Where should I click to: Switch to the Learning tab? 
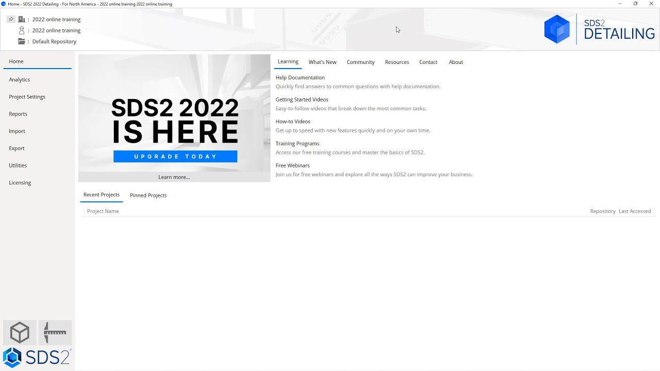point(288,61)
